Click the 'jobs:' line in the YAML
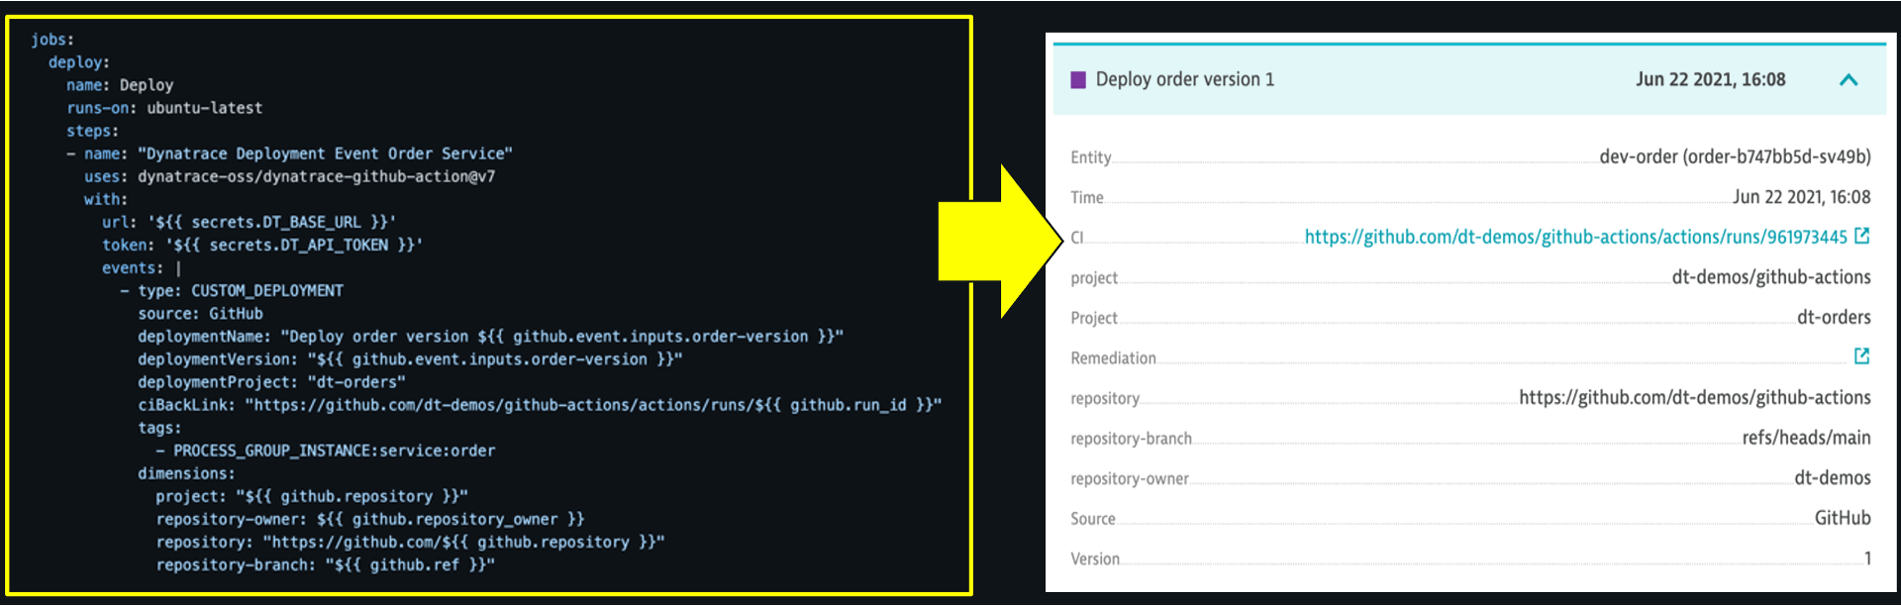The height and width of the screenshot is (606, 1901). [52, 40]
